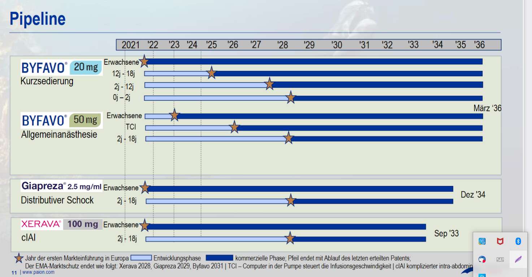Select the star on the 0j – 2j row
This screenshot has width=532, height=277.
coord(290,98)
